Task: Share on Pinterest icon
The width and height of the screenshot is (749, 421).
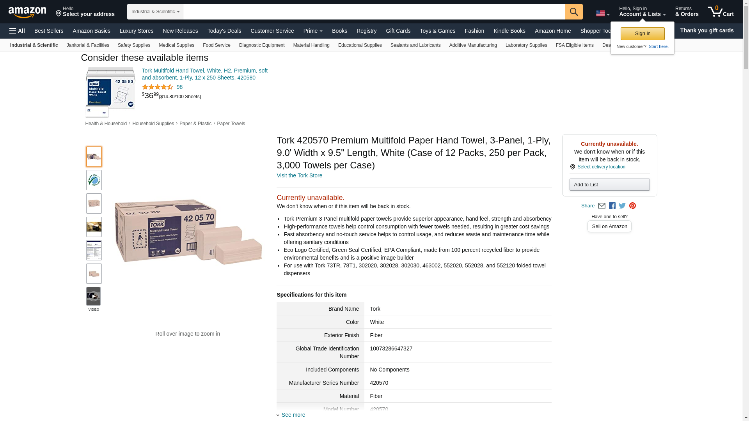Action: point(632,206)
